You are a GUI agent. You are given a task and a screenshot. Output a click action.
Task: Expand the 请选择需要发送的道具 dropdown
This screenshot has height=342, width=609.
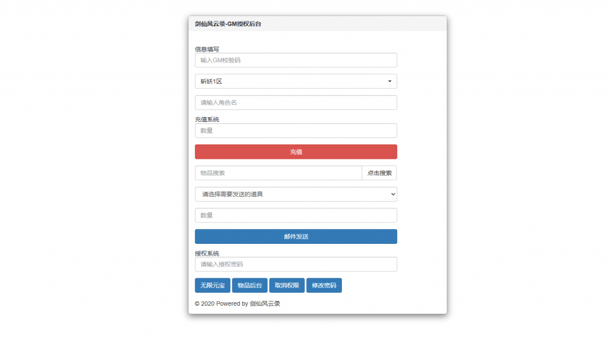pyautogui.click(x=296, y=194)
